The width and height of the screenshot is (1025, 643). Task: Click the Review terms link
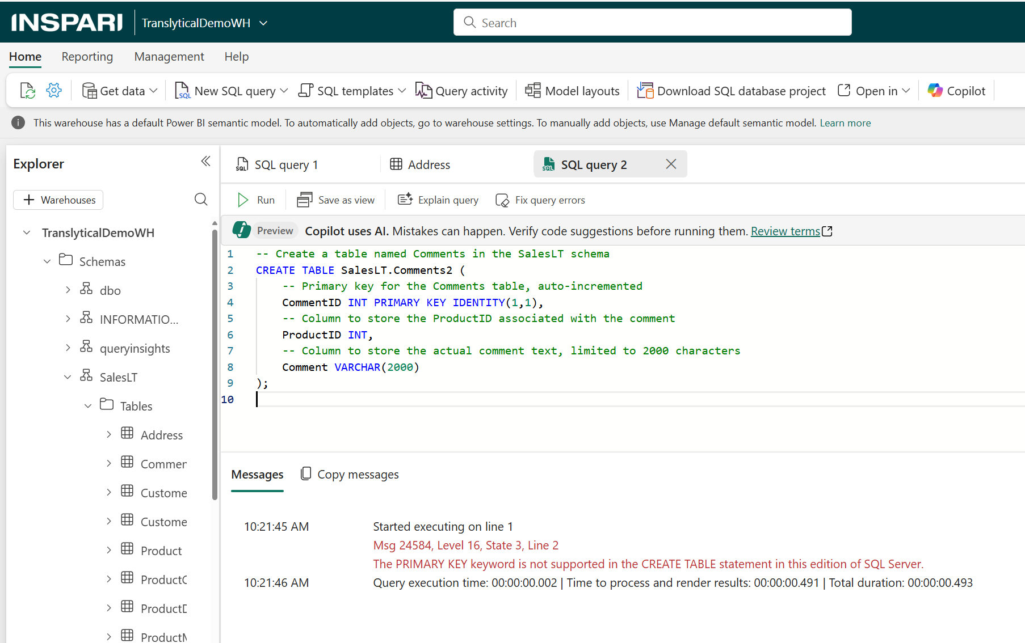[786, 231]
